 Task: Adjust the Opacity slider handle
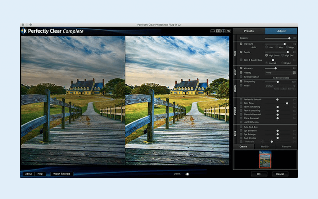click(289, 38)
